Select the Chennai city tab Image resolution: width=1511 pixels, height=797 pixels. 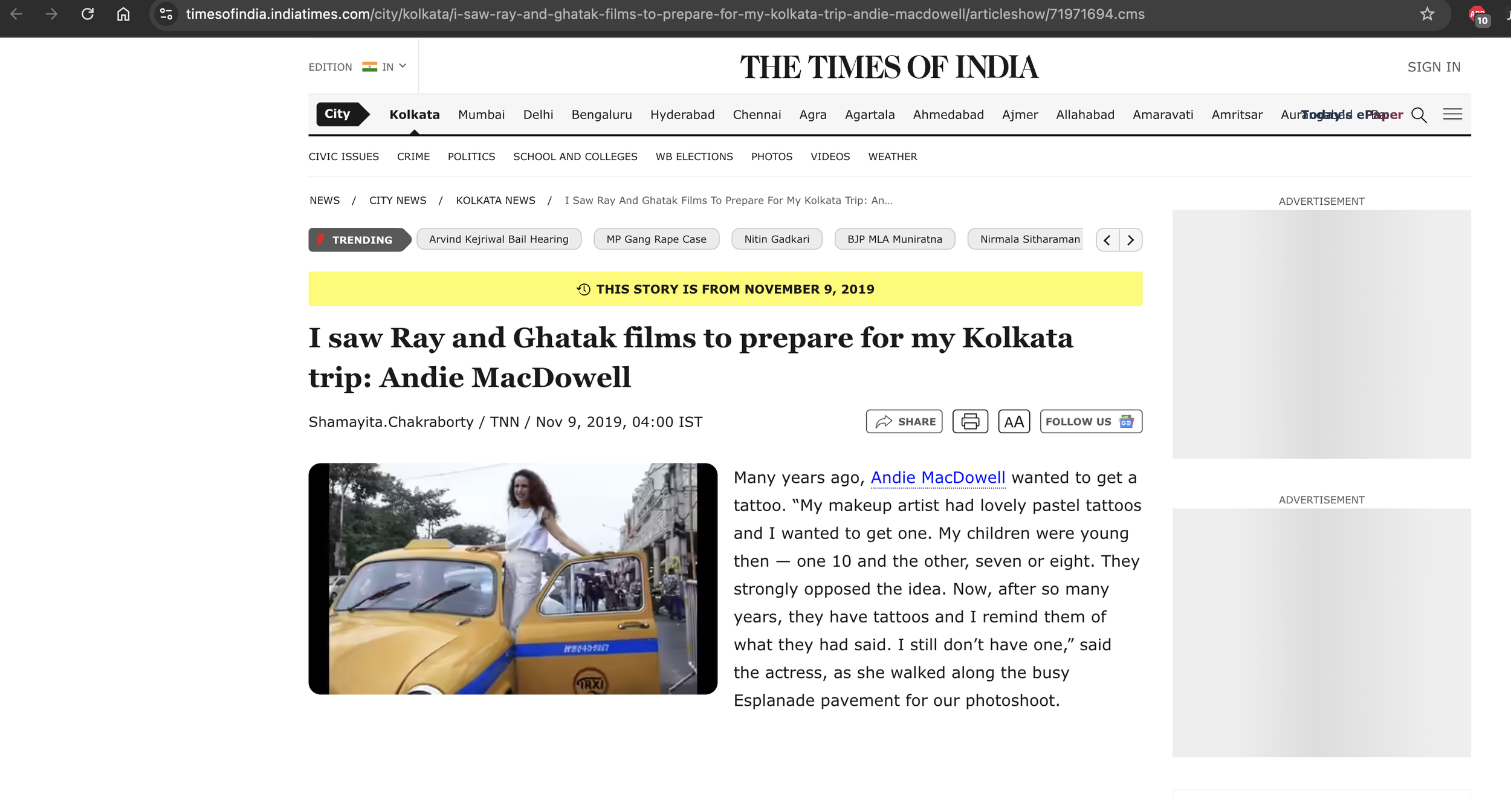pyautogui.click(x=757, y=115)
